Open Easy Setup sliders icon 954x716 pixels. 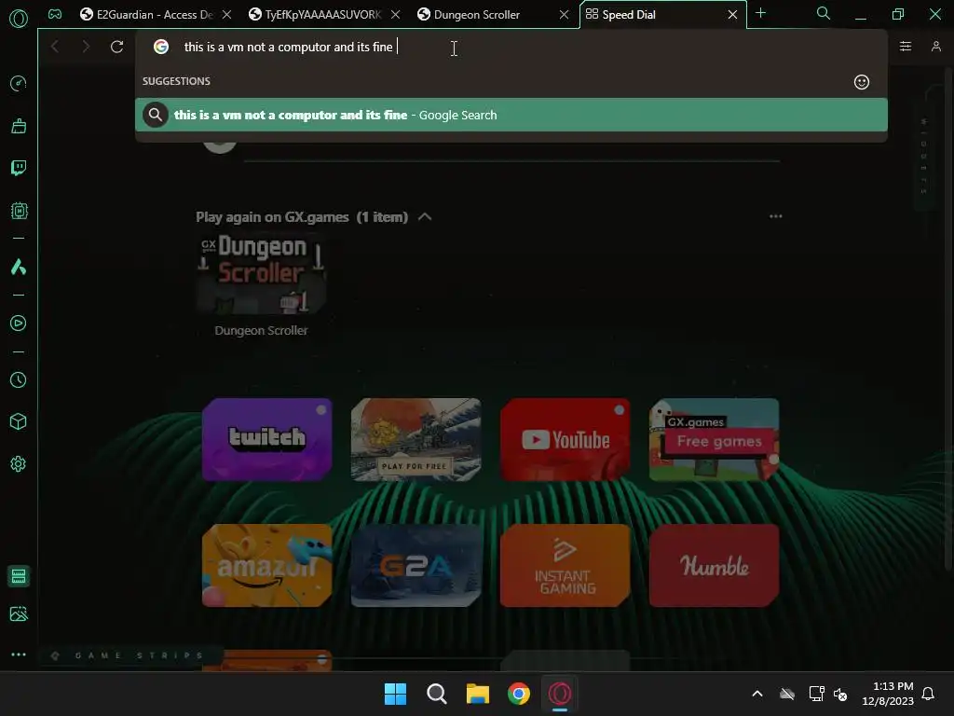906,47
